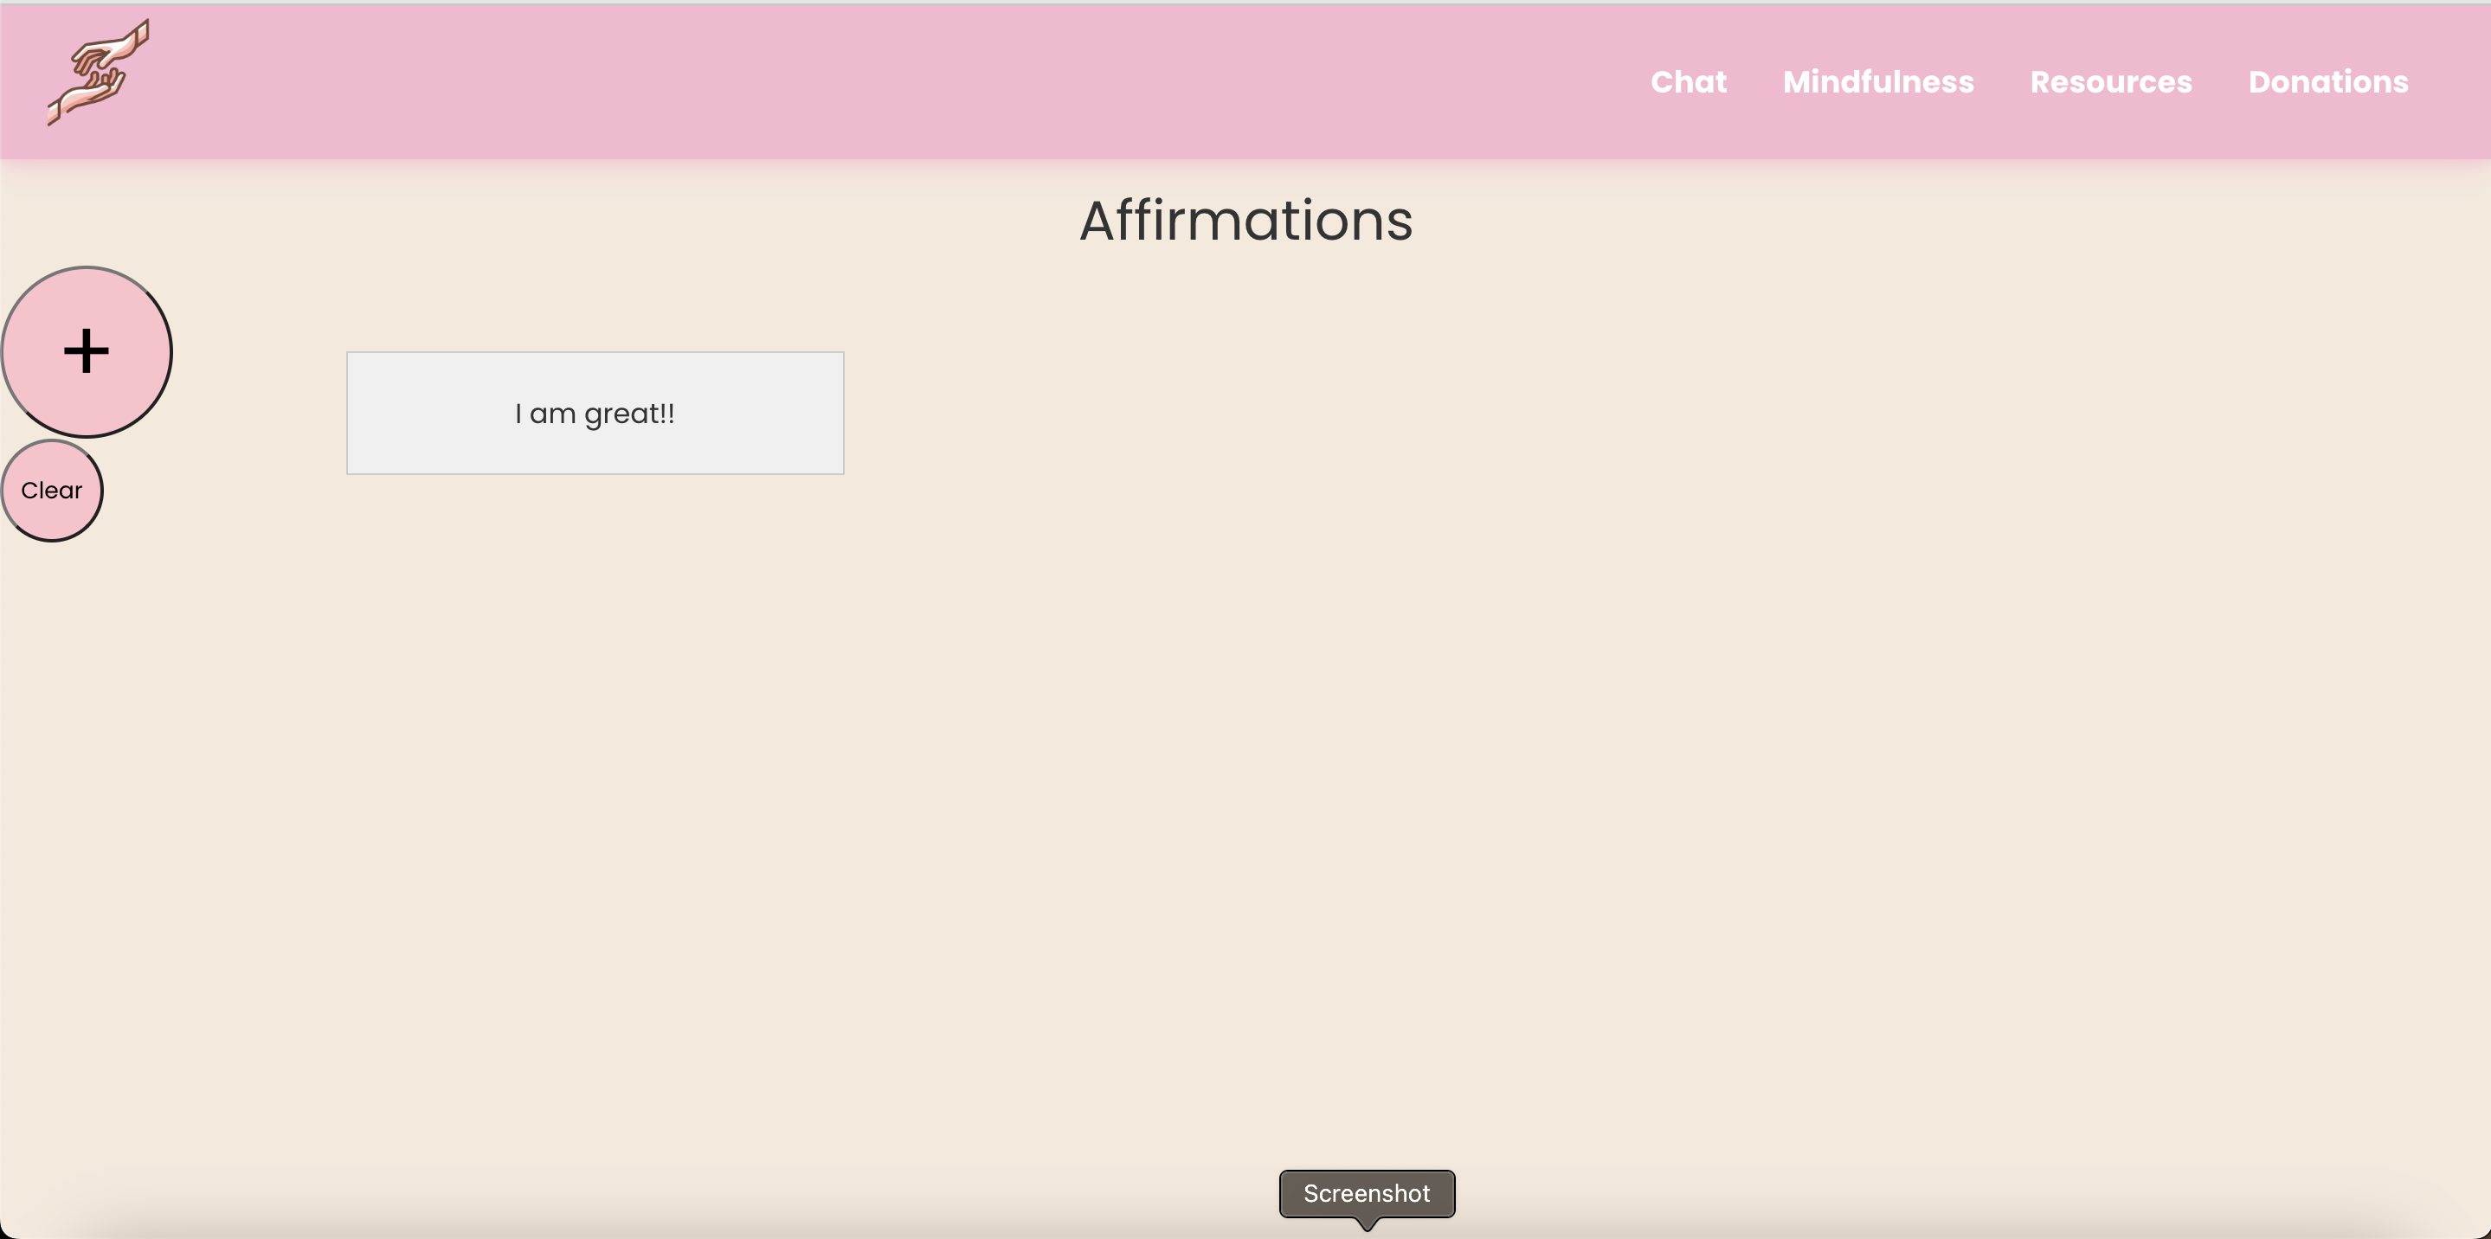Add a new affirmation with the large circle
Viewport: 2491px width, 1239px height.
[86, 350]
